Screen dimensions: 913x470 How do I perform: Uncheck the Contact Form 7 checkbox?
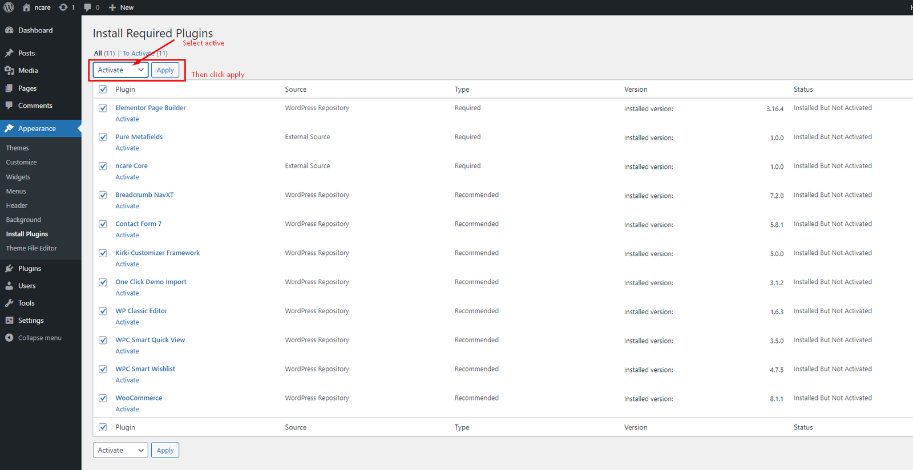pyautogui.click(x=103, y=224)
